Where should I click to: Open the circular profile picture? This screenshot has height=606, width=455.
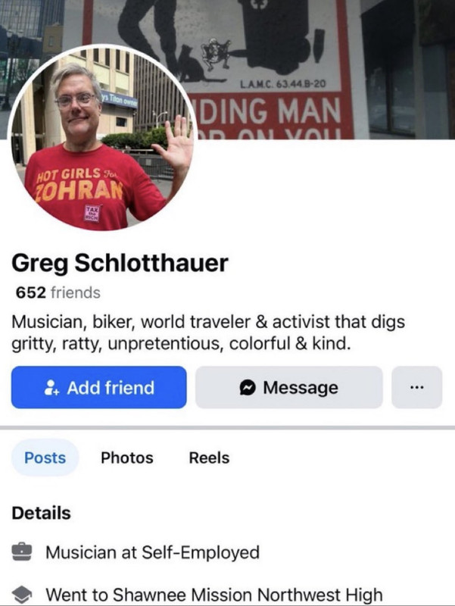[102, 139]
